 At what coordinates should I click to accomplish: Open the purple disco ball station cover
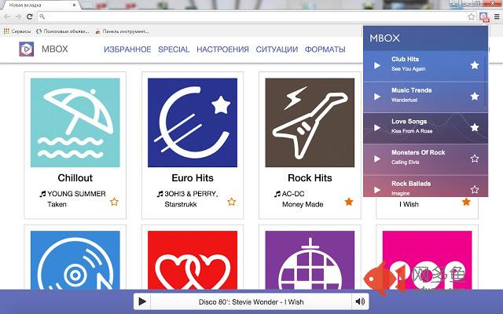[310, 260]
